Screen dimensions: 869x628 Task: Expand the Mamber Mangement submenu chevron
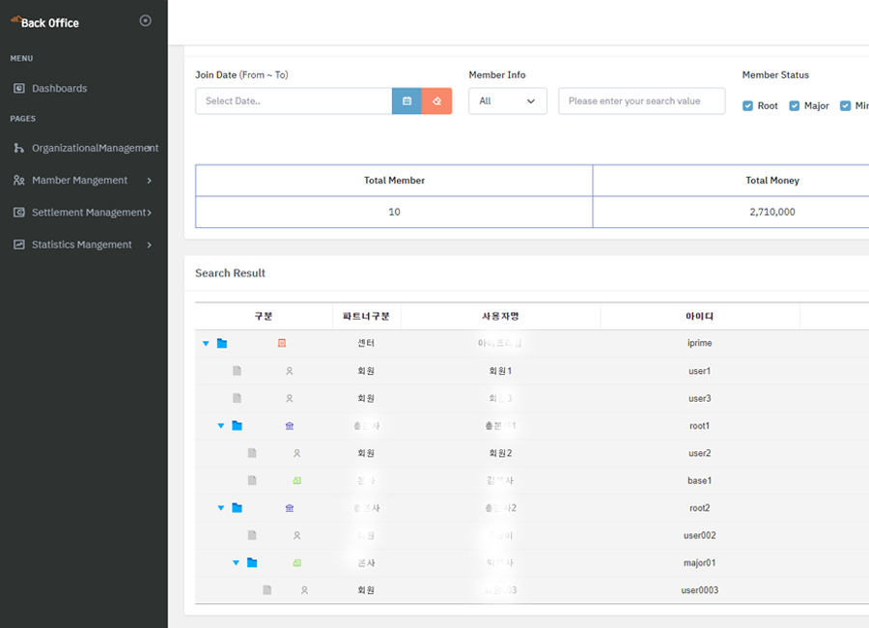tap(149, 181)
